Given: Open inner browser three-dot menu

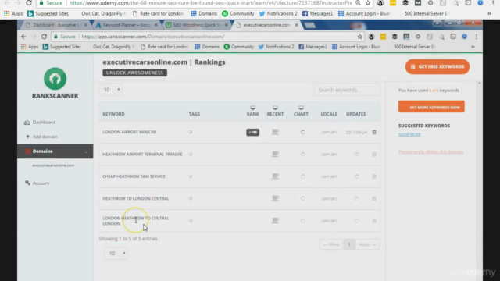Looking at the screenshot, I should point(477,37).
